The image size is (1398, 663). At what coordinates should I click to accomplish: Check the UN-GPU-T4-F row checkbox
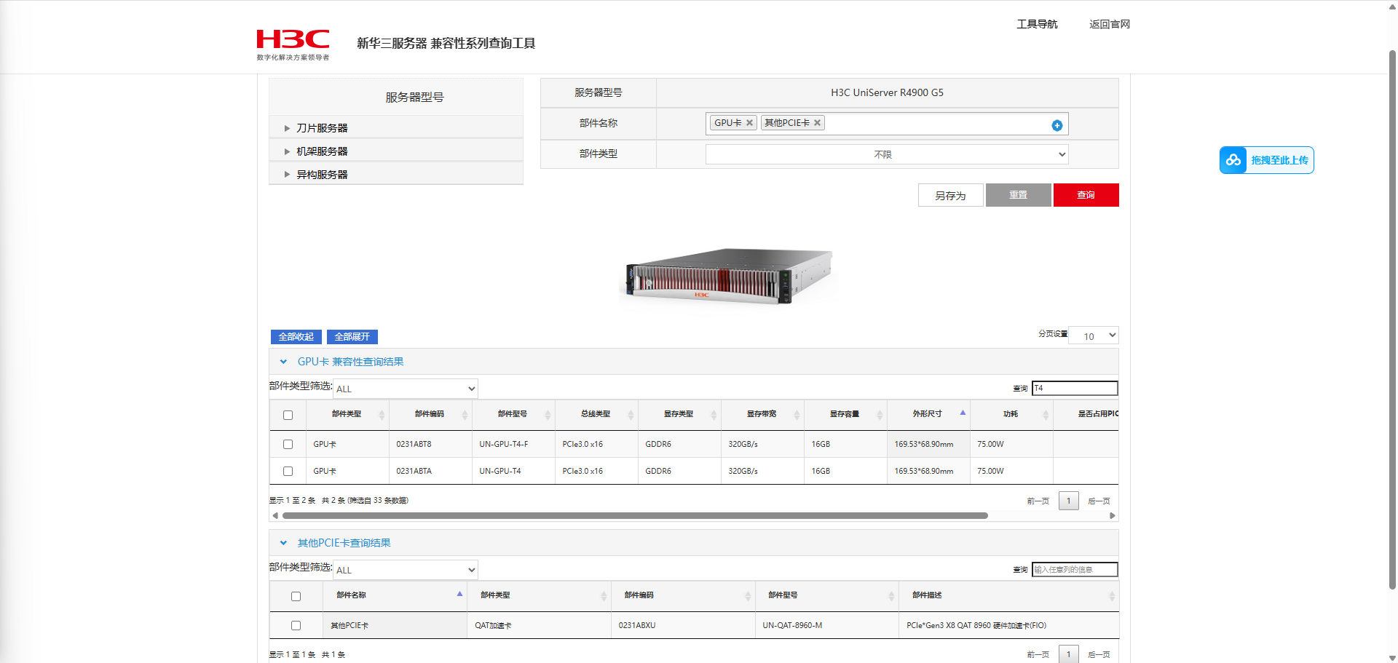[x=288, y=444]
